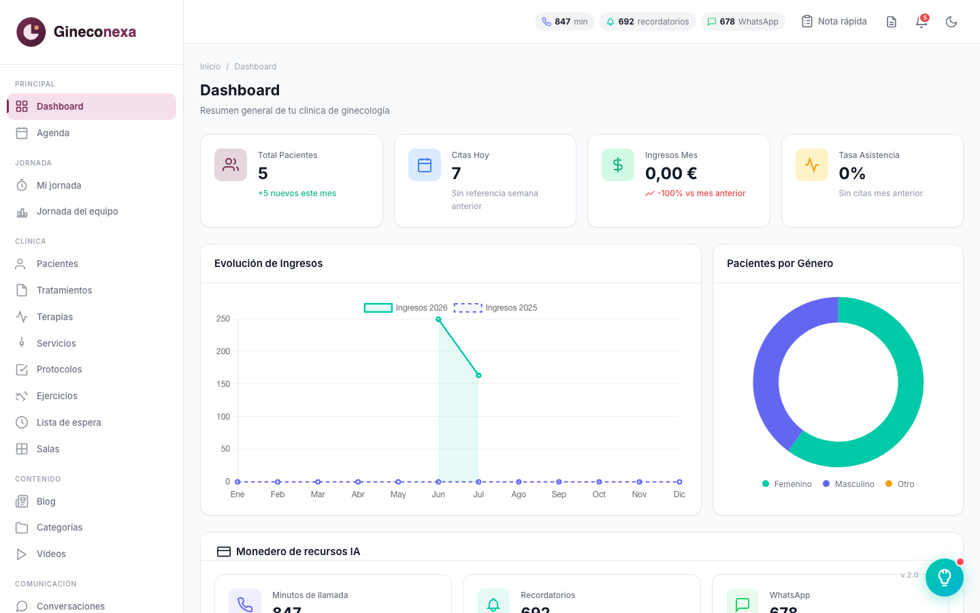Click the Recordatorios bell icon in wallet
The width and height of the screenshot is (980, 613).
point(493,603)
